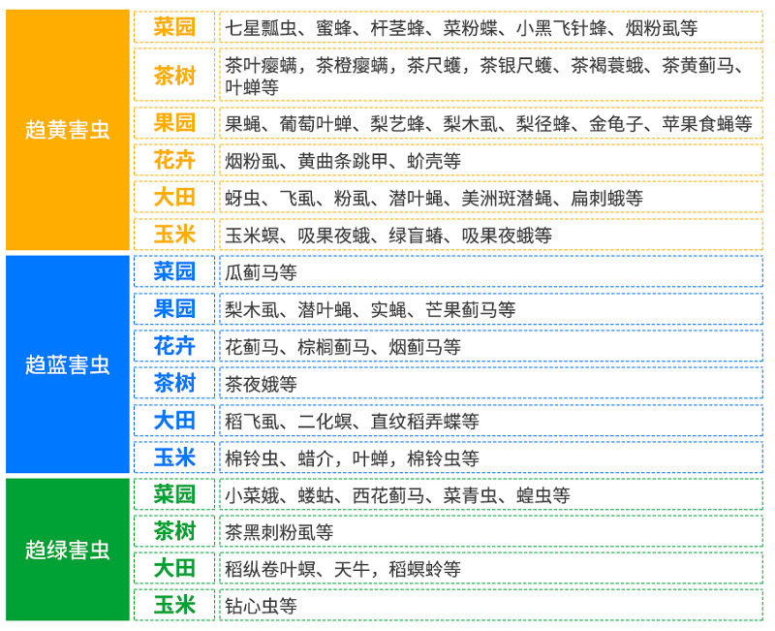775x631 pixels.
Task: Select the row listing 果蝇、葡萄叶蝉
Action: (489, 123)
